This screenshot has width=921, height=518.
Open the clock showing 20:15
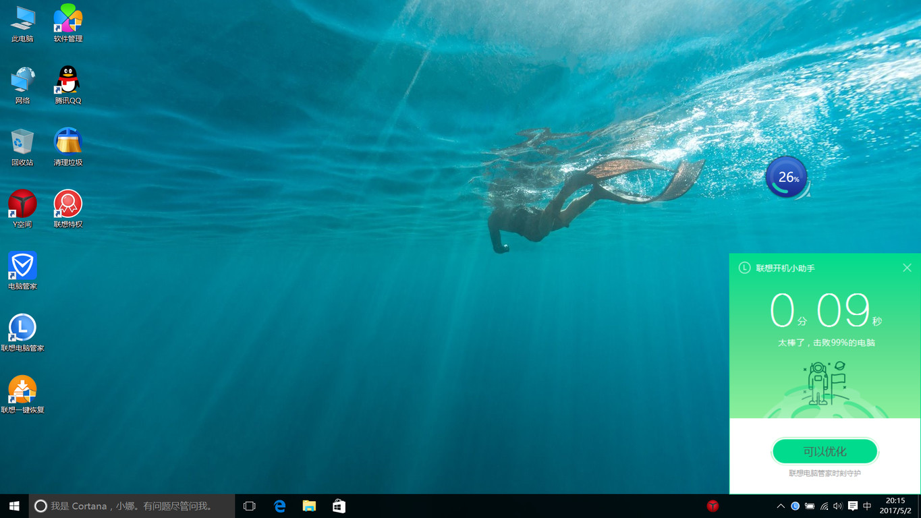coord(895,506)
